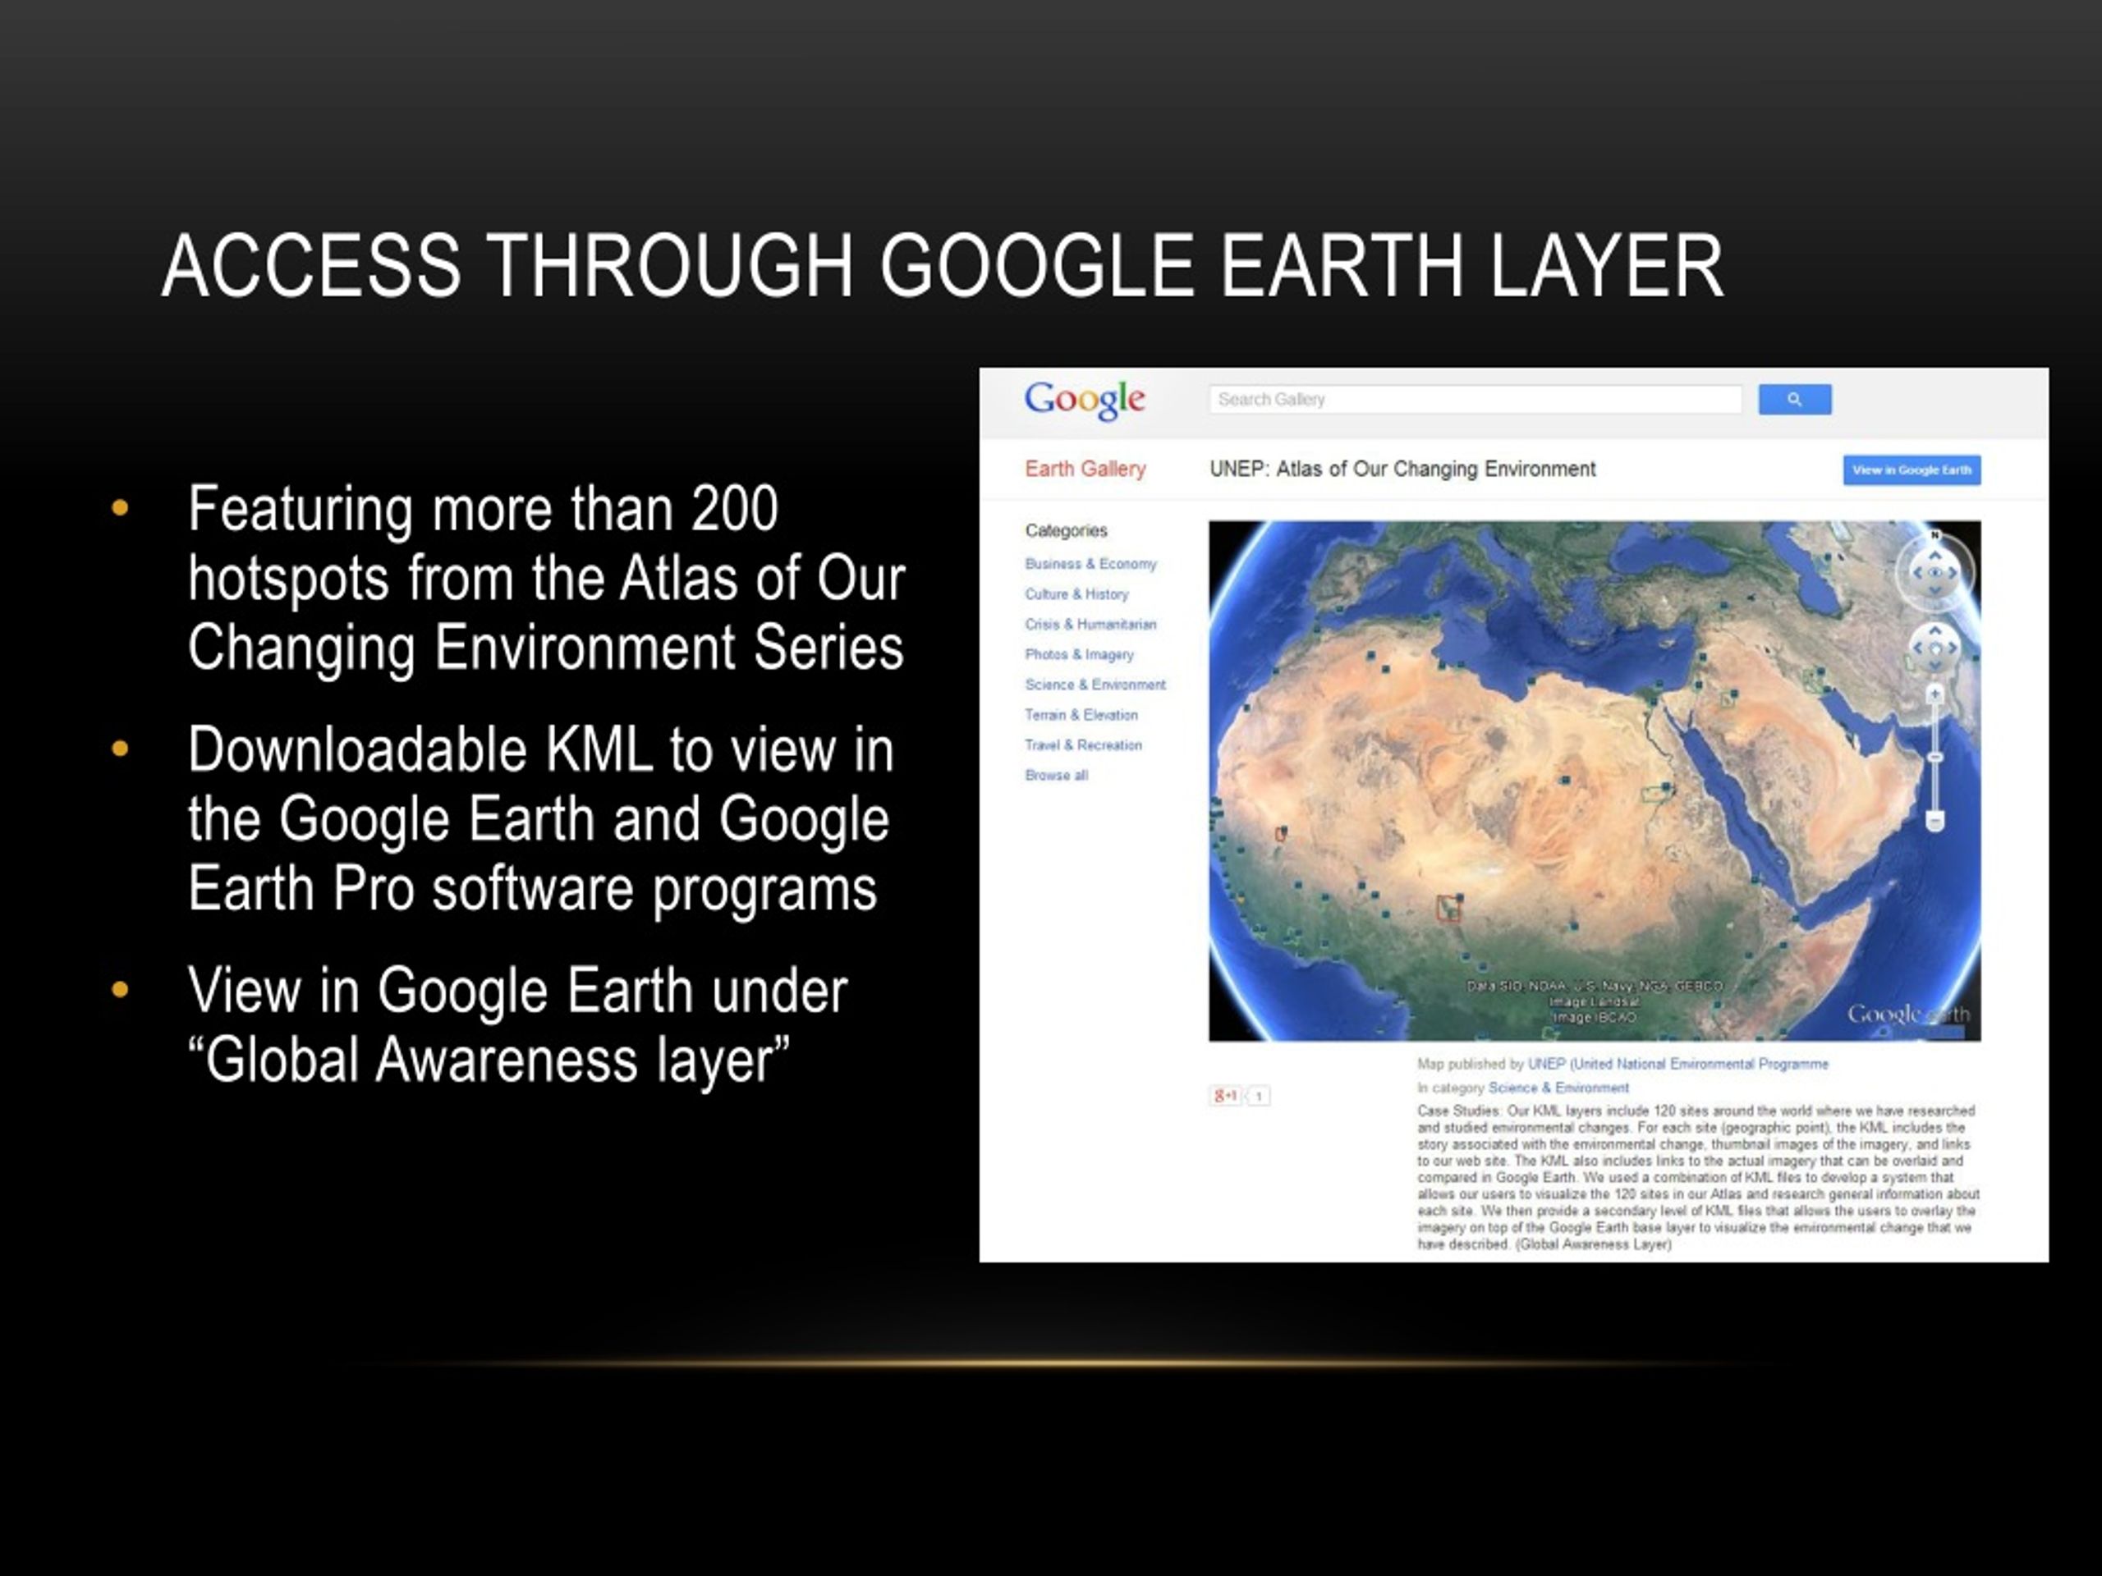The width and height of the screenshot is (2102, 1576).
Task: Open the UNEP publisher link below map
Action: pos(1677,1065)
